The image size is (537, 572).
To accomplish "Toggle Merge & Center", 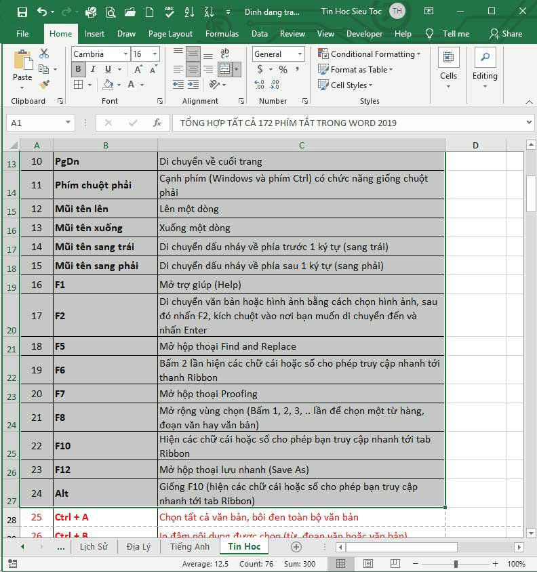I will tap(225, 69).
